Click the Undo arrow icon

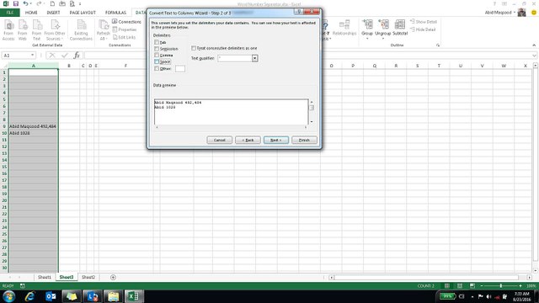(x=26, y=3)
